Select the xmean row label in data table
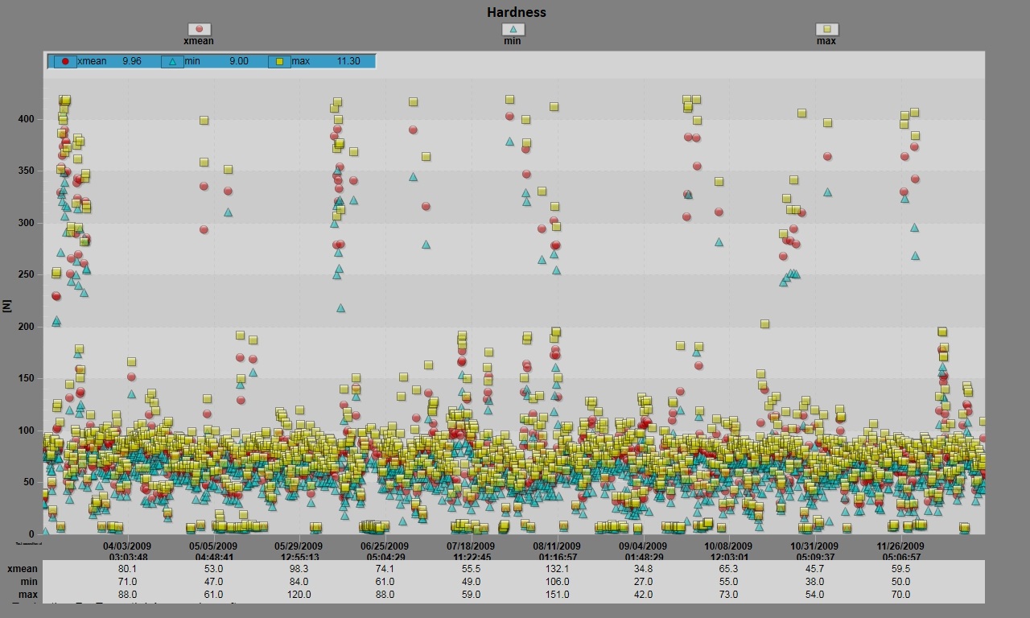Viewport: 1030px width, 618px height. pos(23,569)
